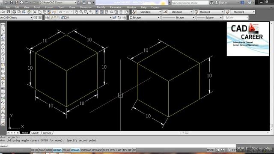
Task: Switch to the Layout1 tab
Action: (x=35, y=133)
